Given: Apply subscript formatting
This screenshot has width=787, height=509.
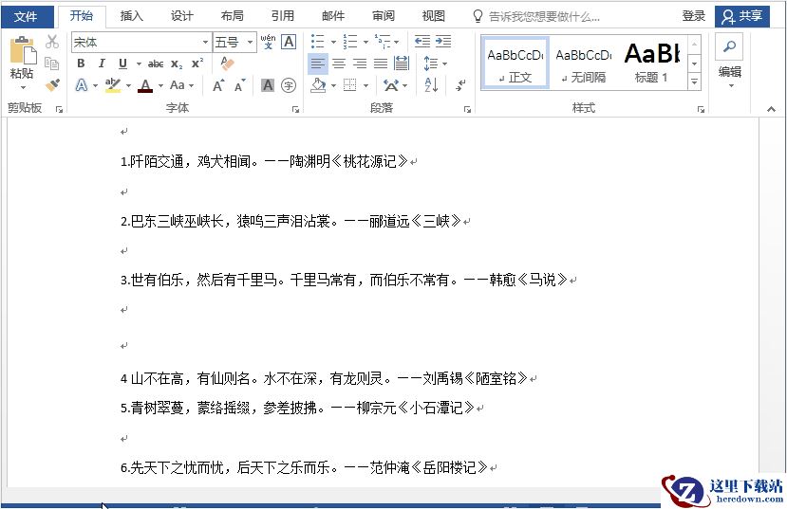Looking at the screenshot, I should point(177,64).
